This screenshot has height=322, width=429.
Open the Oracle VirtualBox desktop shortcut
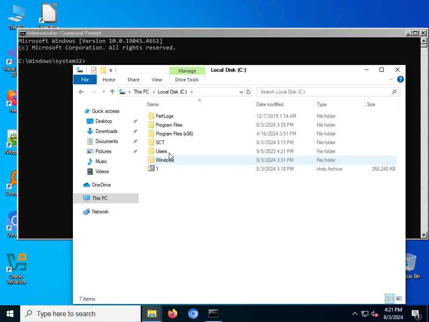16,269
